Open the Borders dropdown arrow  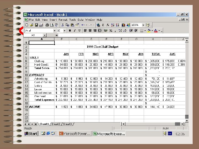point(145,31)
